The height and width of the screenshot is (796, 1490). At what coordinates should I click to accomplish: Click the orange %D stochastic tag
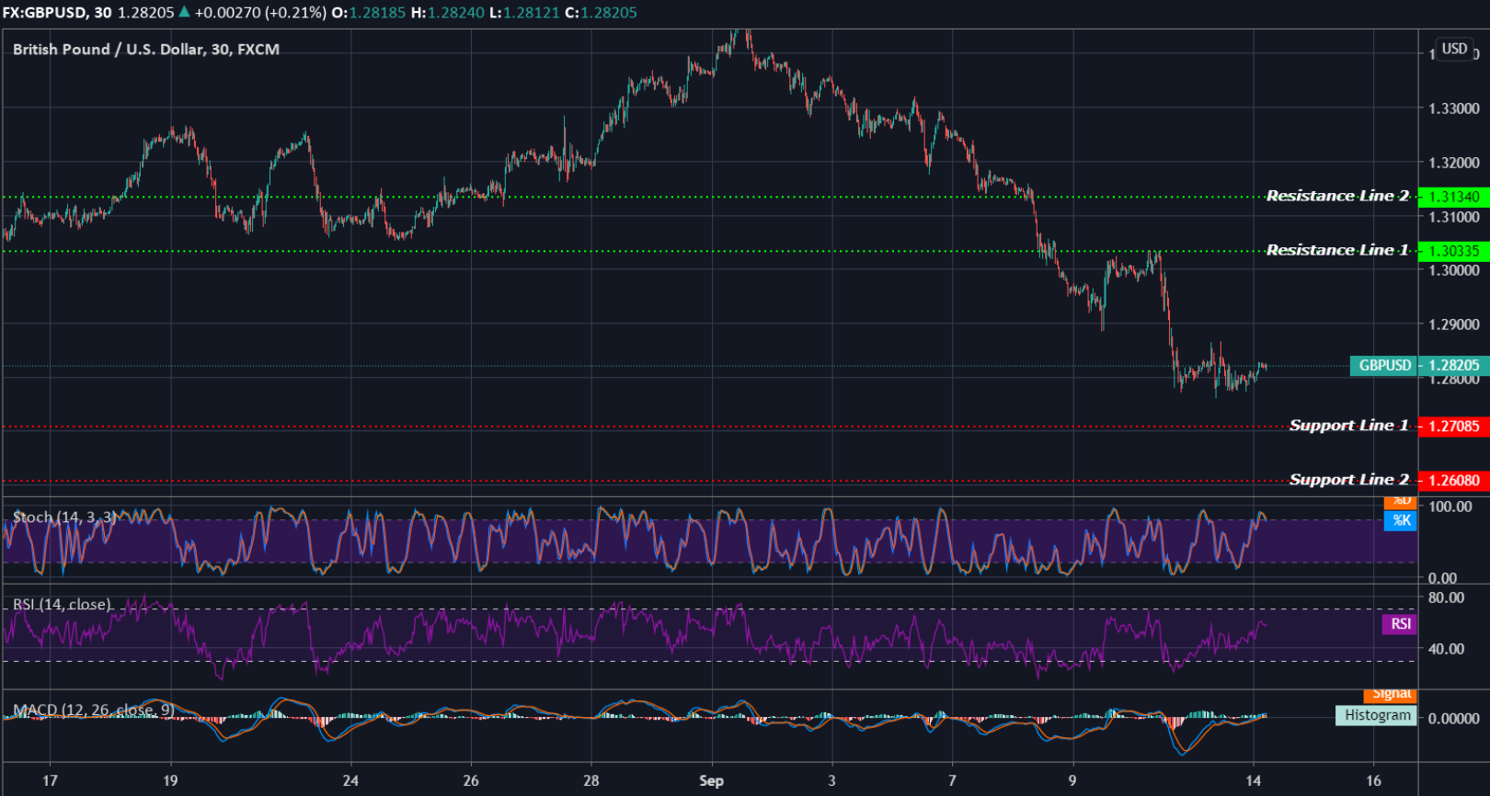1401,502
